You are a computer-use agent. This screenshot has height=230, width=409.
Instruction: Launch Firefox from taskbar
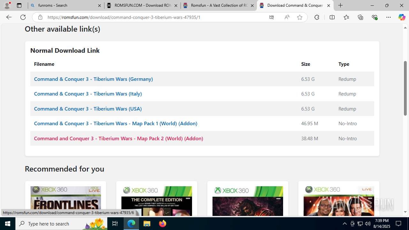163,224
